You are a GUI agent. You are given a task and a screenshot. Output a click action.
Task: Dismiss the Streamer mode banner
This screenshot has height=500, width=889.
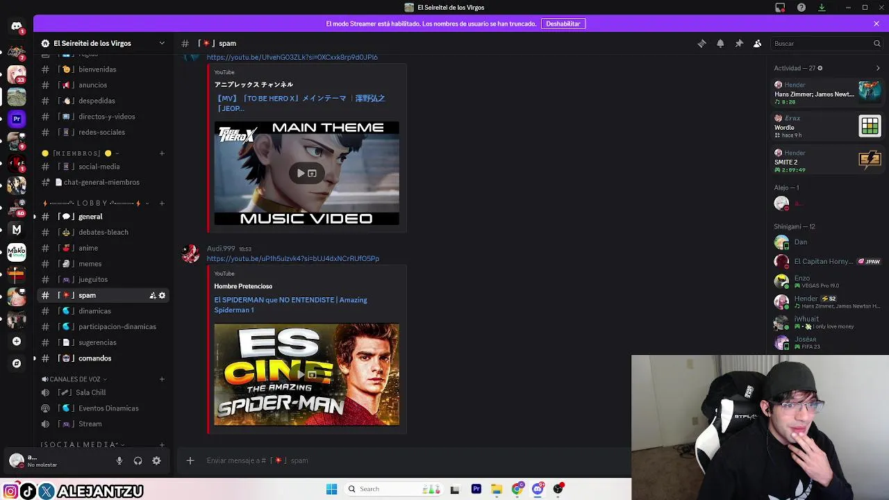(876, 24)
